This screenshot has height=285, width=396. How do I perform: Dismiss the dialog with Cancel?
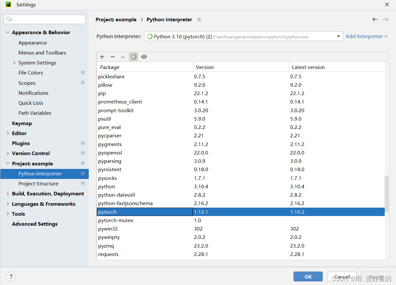[341, 276]
